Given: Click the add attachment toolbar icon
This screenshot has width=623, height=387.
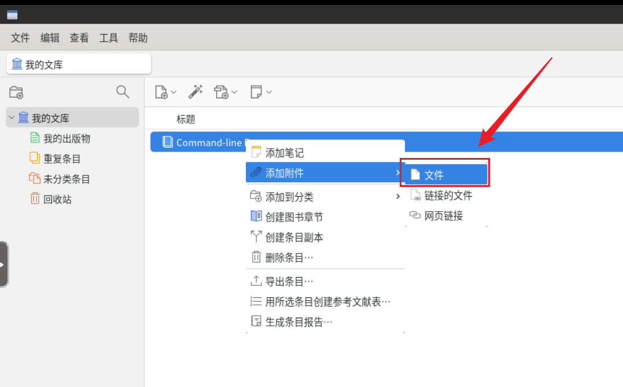Looking at the screenshot, I should tap(221, 92).
